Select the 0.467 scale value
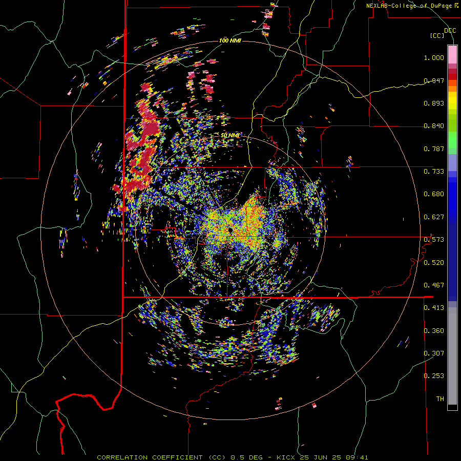The width and height of the screenshot is (461, 461). point(434,285)
